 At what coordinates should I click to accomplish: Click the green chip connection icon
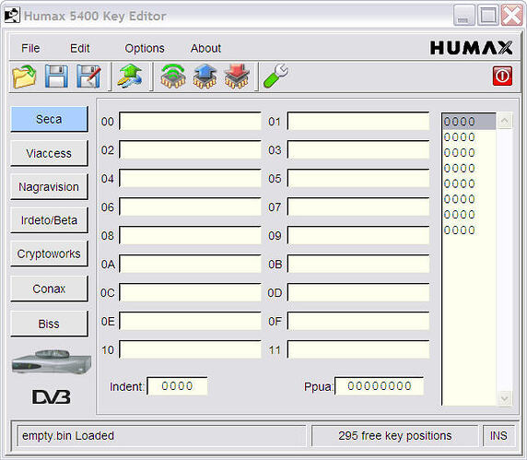point(173,77)
